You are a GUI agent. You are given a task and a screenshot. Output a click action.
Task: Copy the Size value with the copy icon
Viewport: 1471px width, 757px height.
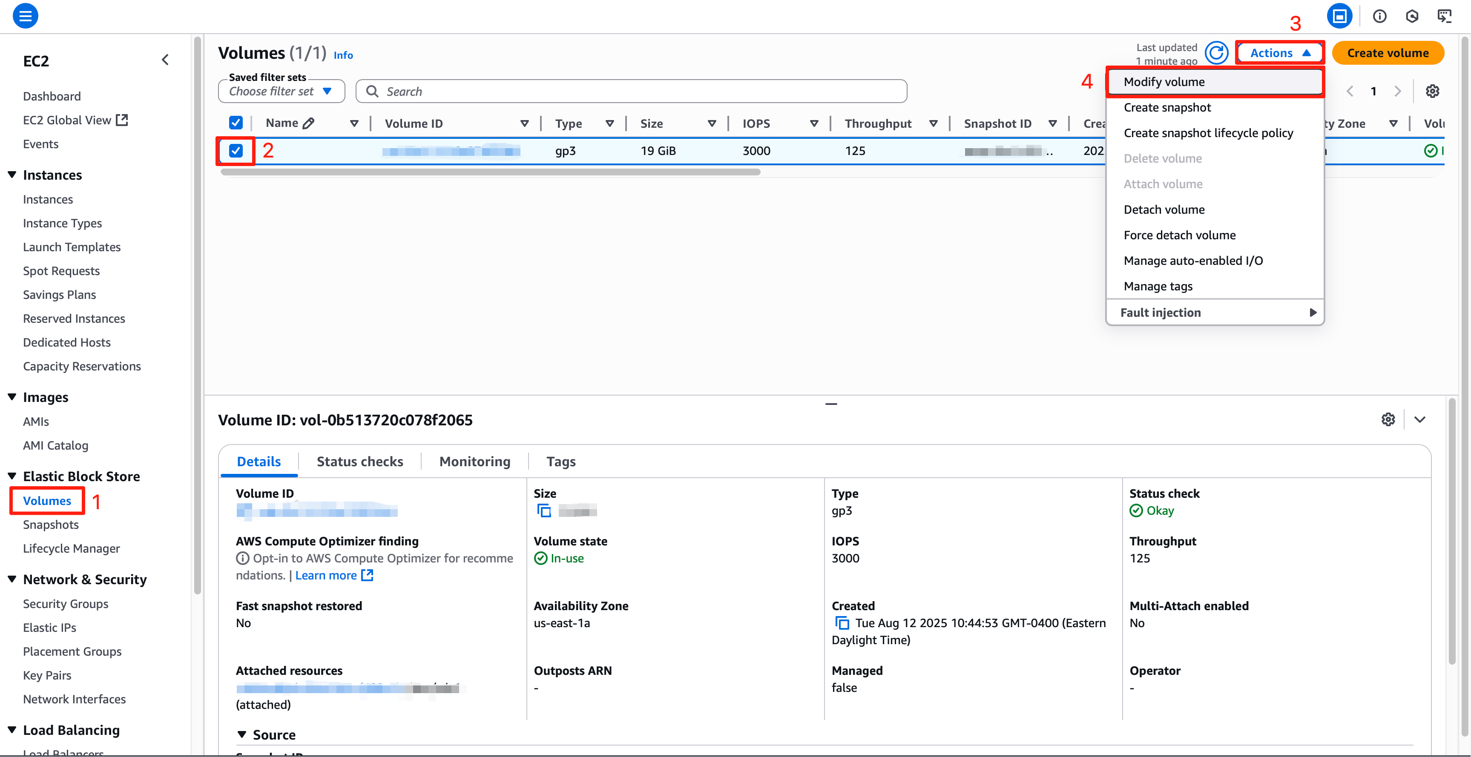click(544, 510)
